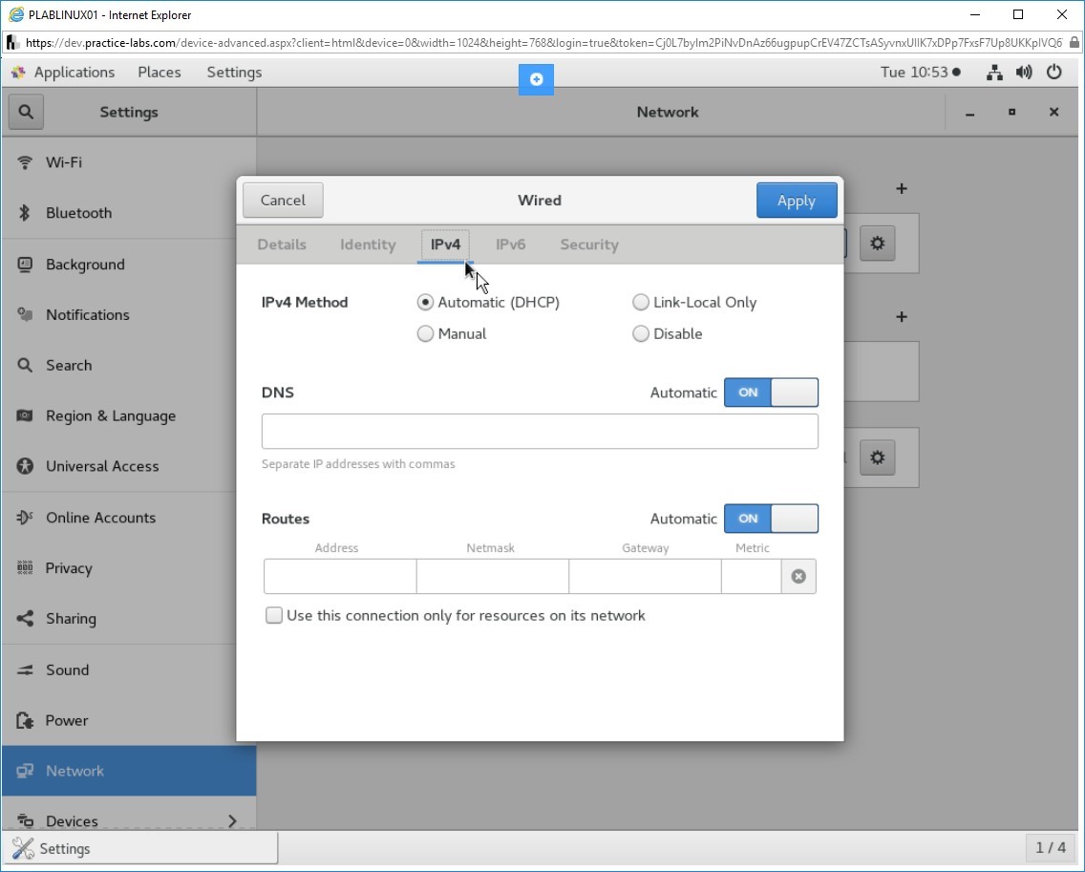Check 'Use this connection only for resources'
The image size is (1085, 872).
(x=274, y=616)
